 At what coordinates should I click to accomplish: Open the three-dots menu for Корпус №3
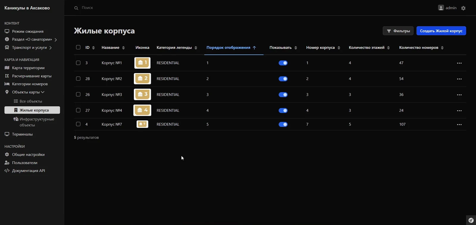[459, 95]
